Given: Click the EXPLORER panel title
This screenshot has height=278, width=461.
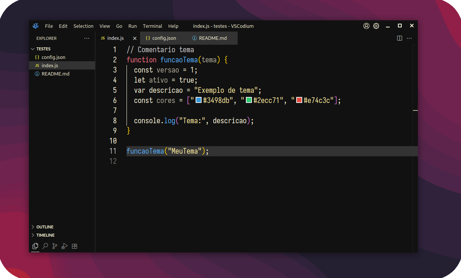Looking at the screenshot, I should (x=47, y=38).
